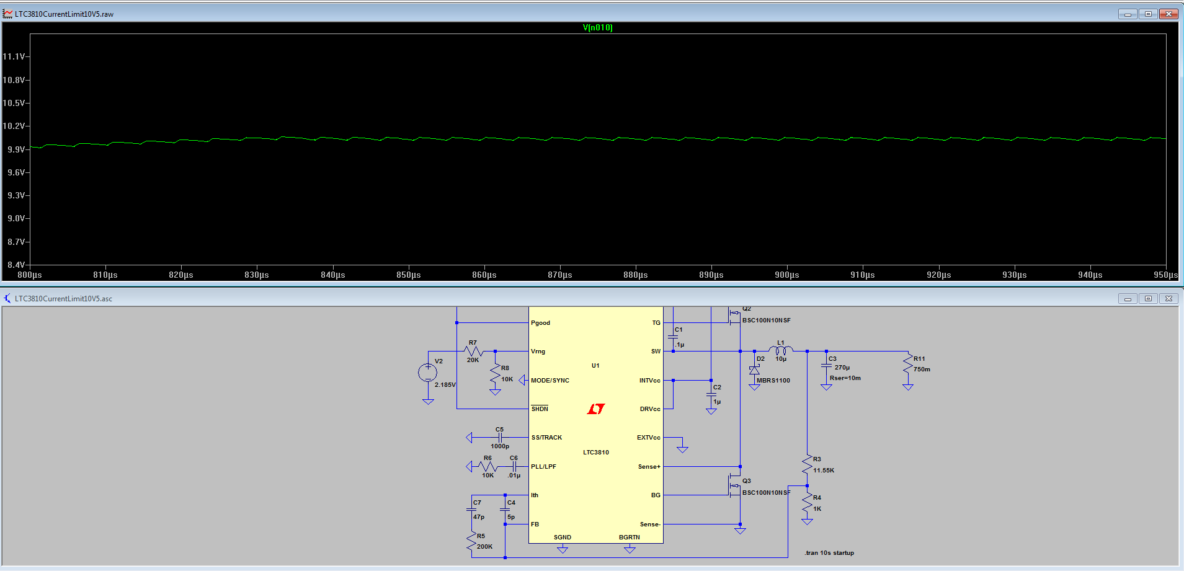
Task: Select capacitor C4 5p symbol
Action: pyautogui.click(x=505, y=510)
